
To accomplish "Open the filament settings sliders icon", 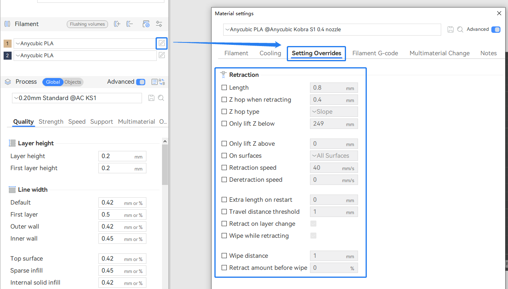I will (159, 24).
